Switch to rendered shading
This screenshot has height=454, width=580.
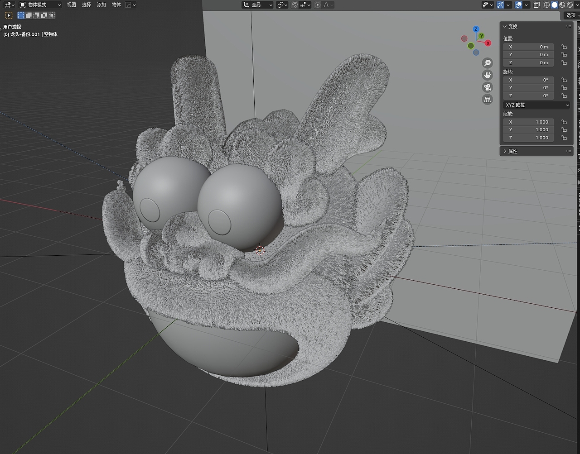pyautogui.click(x=570, y=5)
